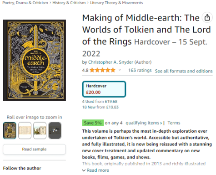
Task: Open See all formats and editions
Action: coord(184,71)
